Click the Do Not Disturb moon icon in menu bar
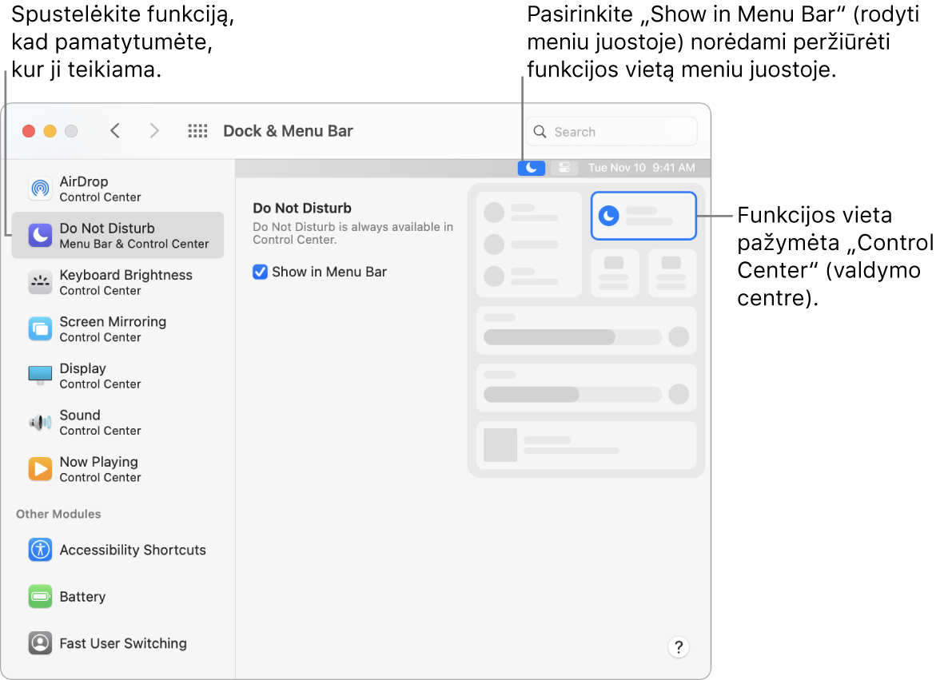940x680 pixels. coord(531,168)
